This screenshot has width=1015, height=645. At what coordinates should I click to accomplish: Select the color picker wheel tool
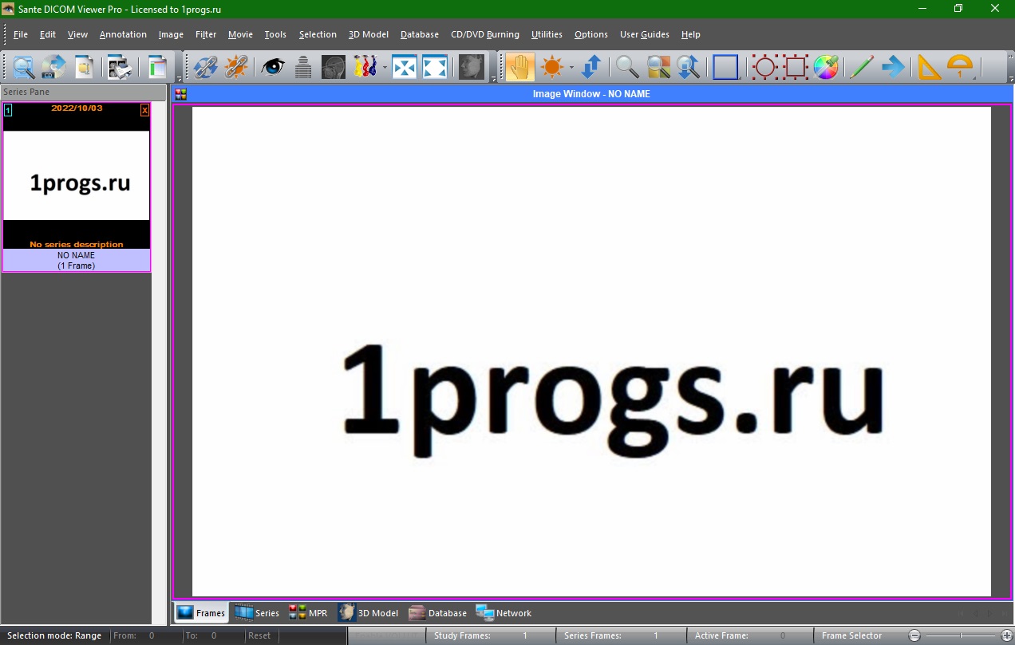(x=826, y=67)
